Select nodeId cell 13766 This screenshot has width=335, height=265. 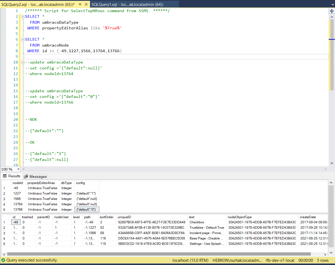(19, 210)
